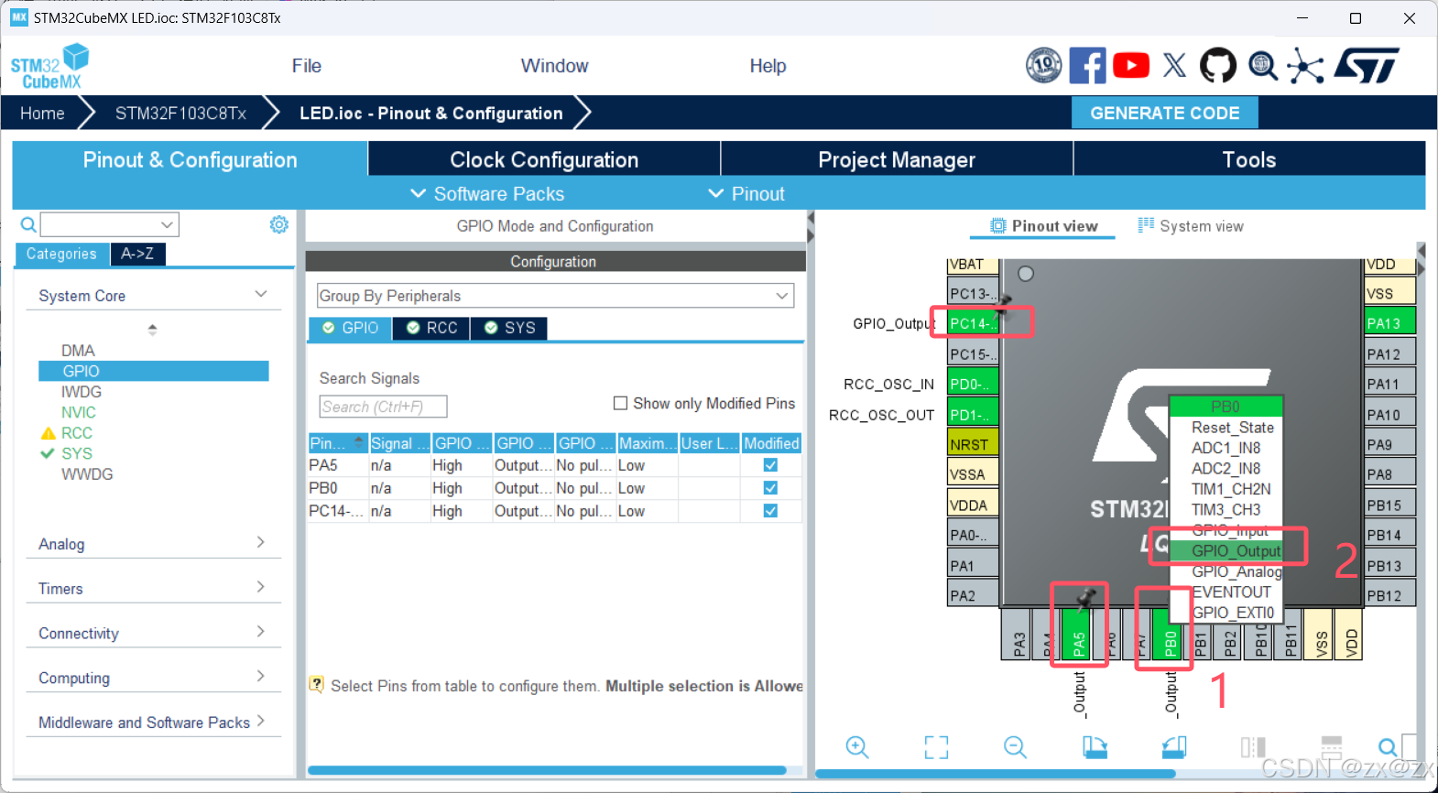Click the PC14 pin on the chip

973,323
